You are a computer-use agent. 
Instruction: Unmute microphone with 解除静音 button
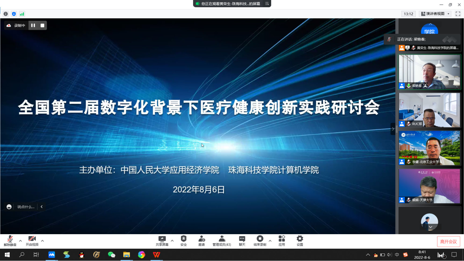[x=10, y=241]
